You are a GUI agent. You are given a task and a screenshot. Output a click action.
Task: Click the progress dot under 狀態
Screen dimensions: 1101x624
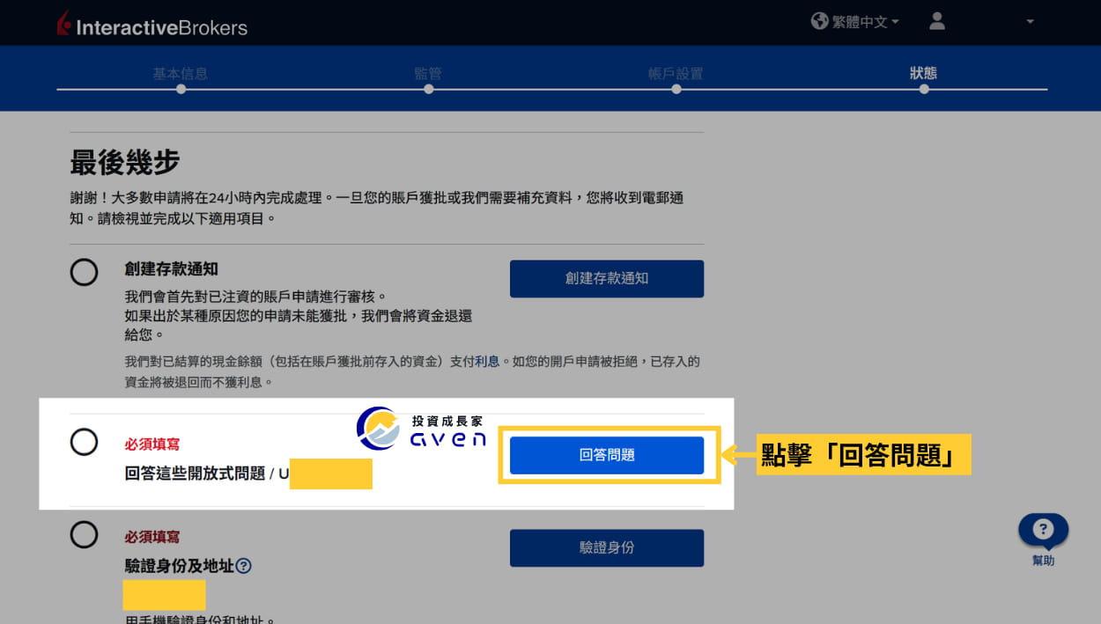click(x=923, y=89)
